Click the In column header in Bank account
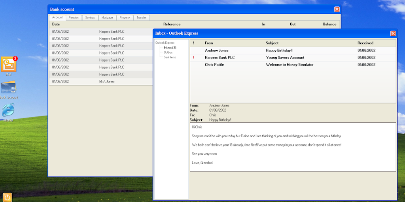This screenshot has height=202, width=405. 264,24
